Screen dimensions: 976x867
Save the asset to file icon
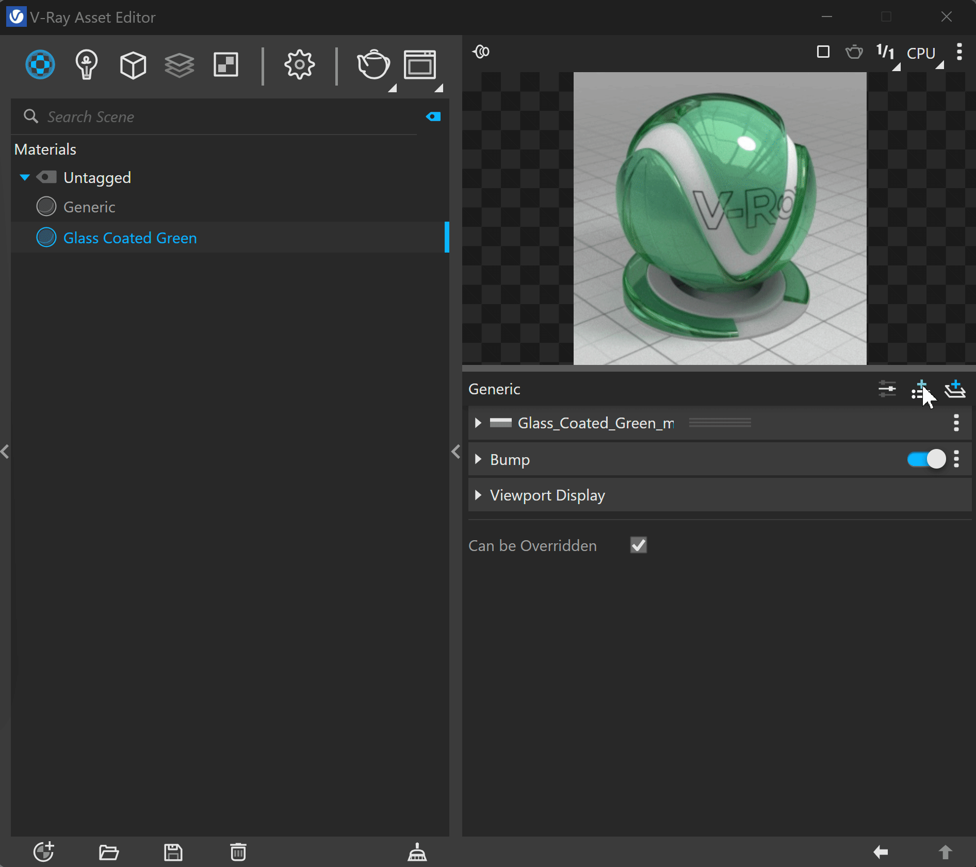173,852
